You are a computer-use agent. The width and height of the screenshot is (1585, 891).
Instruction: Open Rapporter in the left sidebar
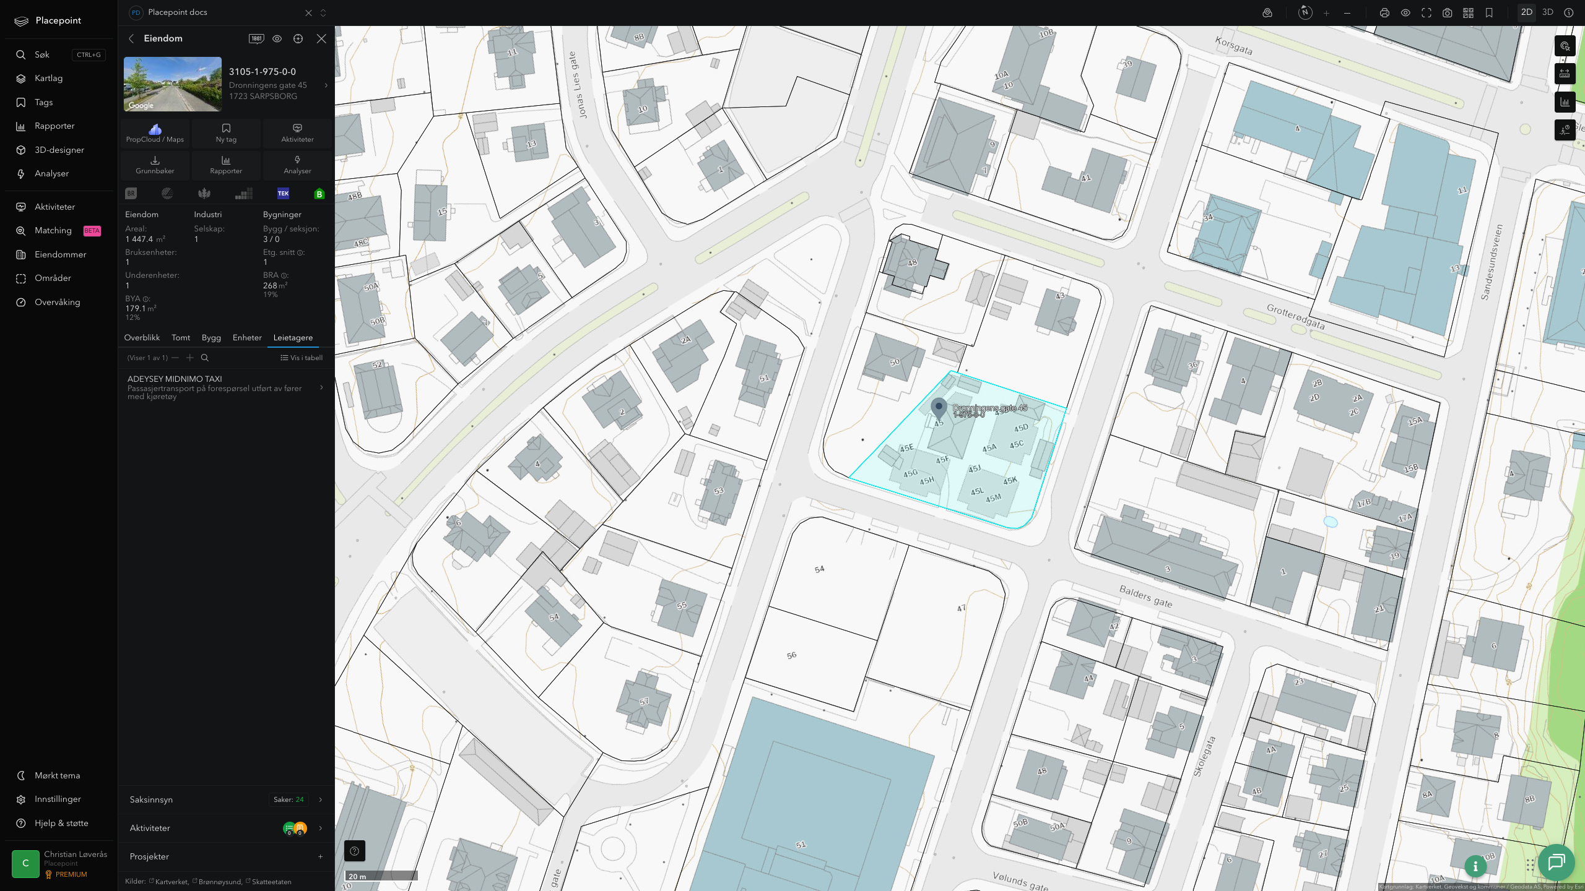(x=54, y=126)
